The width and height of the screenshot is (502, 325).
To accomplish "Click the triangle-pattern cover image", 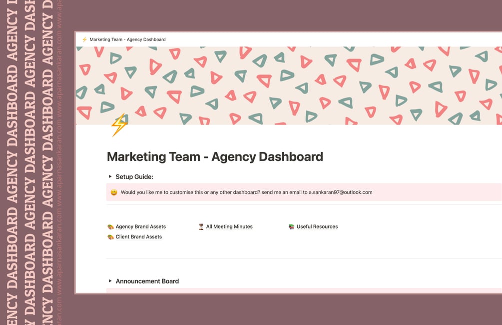I will tap(289, 85).
